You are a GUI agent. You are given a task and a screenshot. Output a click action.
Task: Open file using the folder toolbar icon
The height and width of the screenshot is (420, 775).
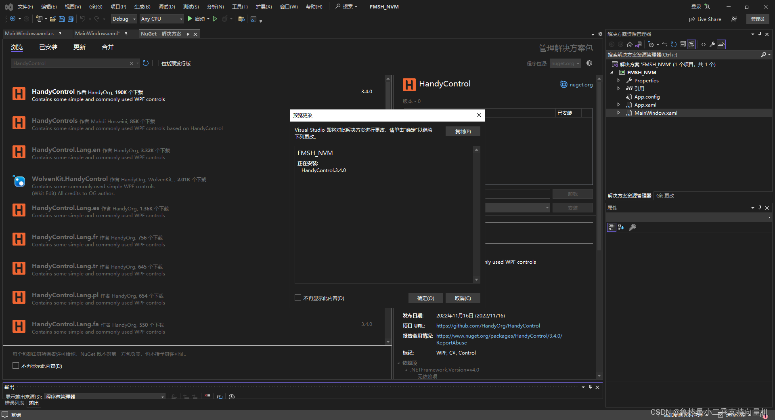pos(53,19)
